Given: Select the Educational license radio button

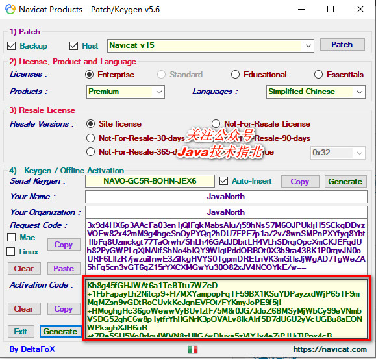Looking at the screenshot, I should coord(235,75).
